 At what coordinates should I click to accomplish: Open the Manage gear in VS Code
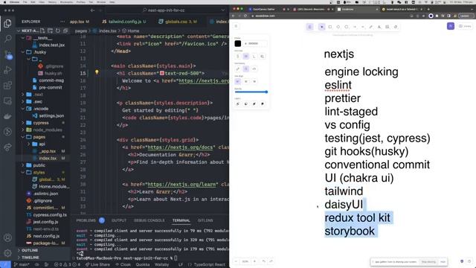tap(8, 253)
